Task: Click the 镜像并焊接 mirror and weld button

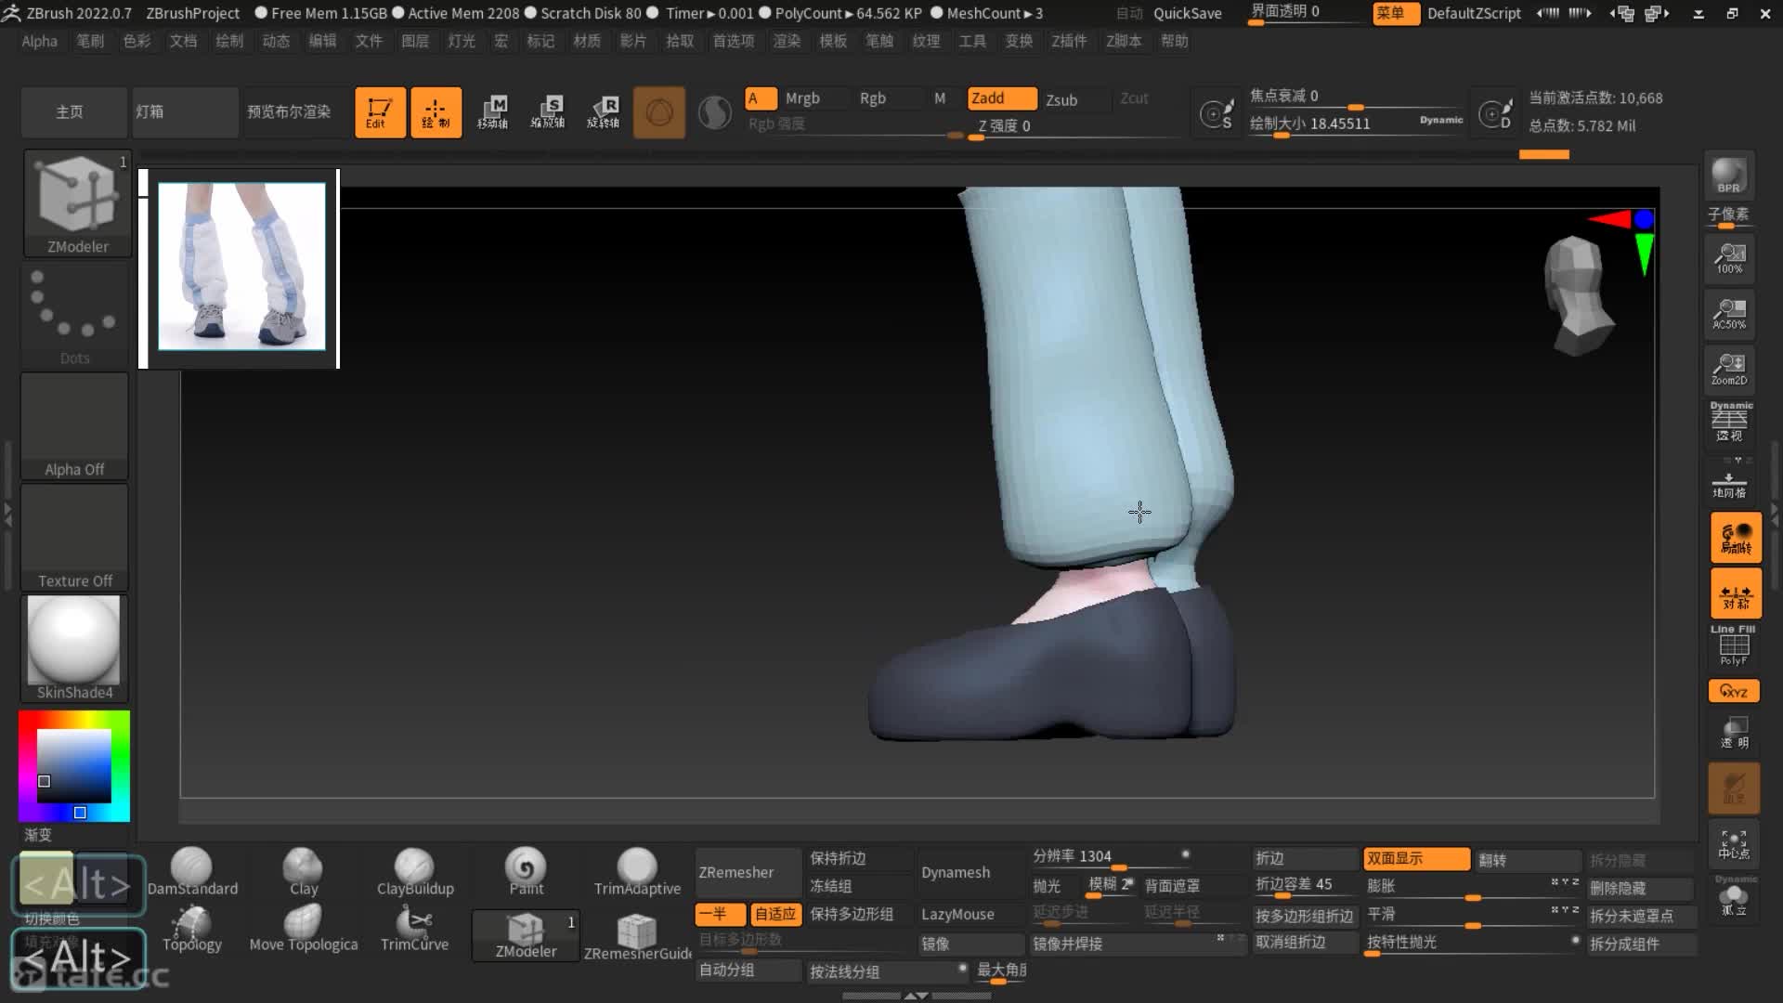Action: click(1137, 943)
